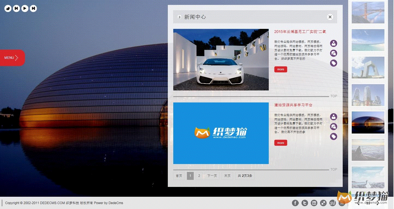Image resolution: width=394 pixels, height=209 pixels.
Task: Click the 共 2页3条 page count text
Action: click(x=245, y=176)
